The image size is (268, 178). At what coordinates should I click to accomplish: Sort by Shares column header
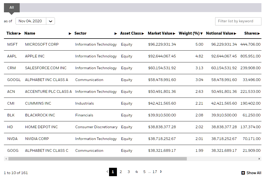coord(252,33)
